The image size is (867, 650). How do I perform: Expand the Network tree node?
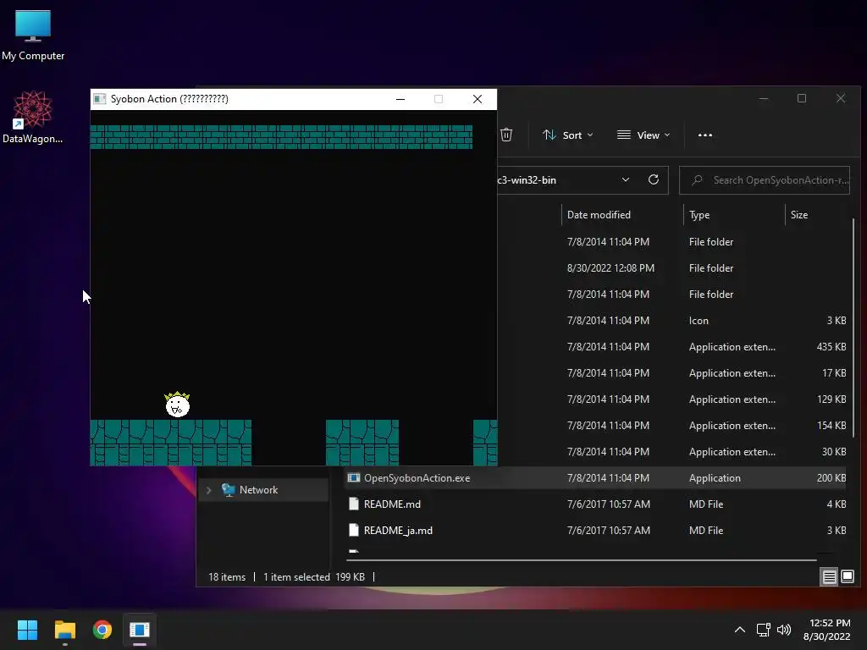coord(208,490)
